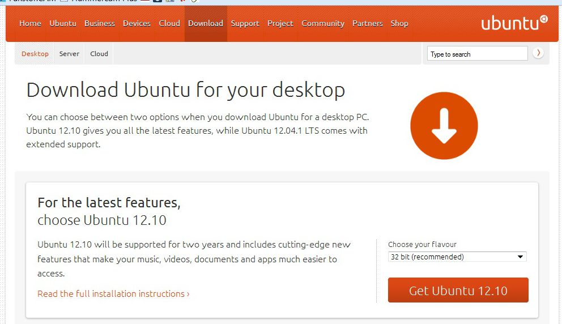Click the large orange download arrow icon

click(x=444, y=125)
